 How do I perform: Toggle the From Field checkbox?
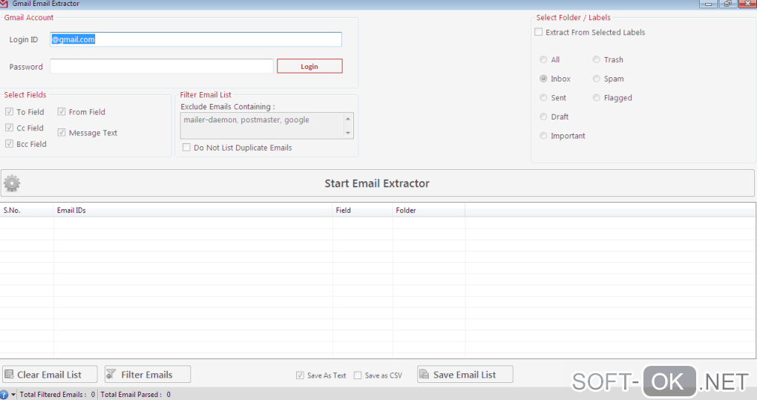(62, 111)
